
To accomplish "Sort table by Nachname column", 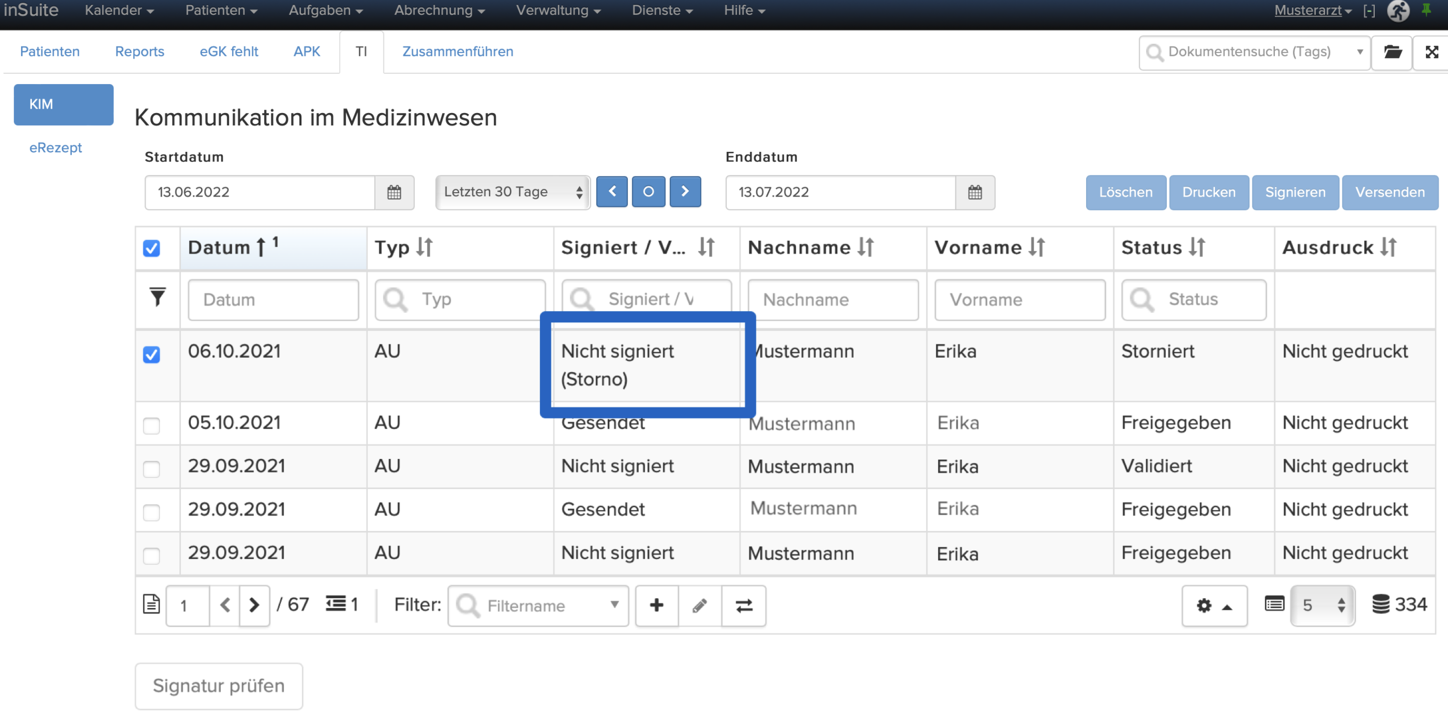I will coord(866,247).
